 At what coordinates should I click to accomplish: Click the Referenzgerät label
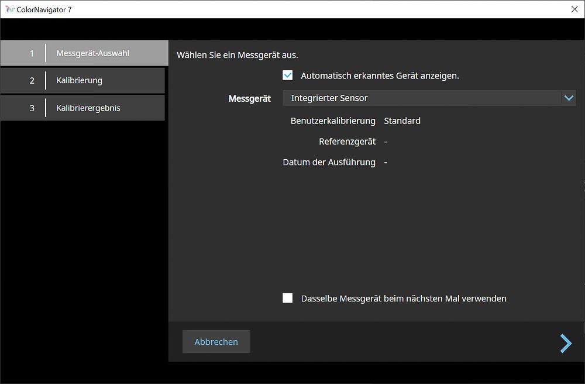pyautogui.click(x=347, y=142)
